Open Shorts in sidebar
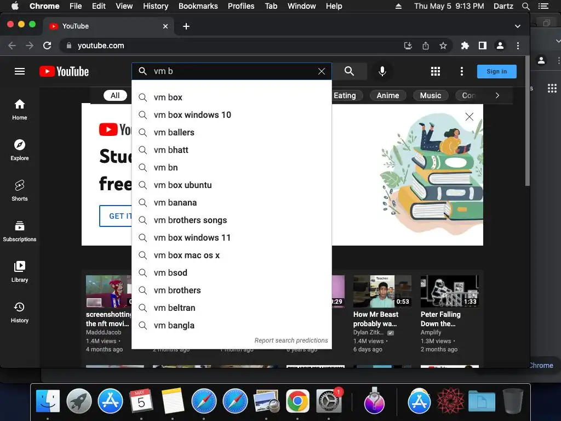 pyautogui.click(x=20, y=190)
